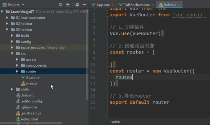Fold the VueRouter block at line 11
210x125 pixels.
point(107,71)
